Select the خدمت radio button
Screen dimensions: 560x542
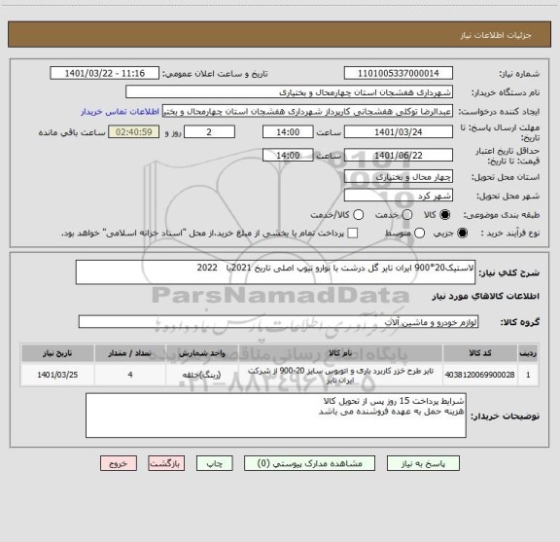pos(407,214)
